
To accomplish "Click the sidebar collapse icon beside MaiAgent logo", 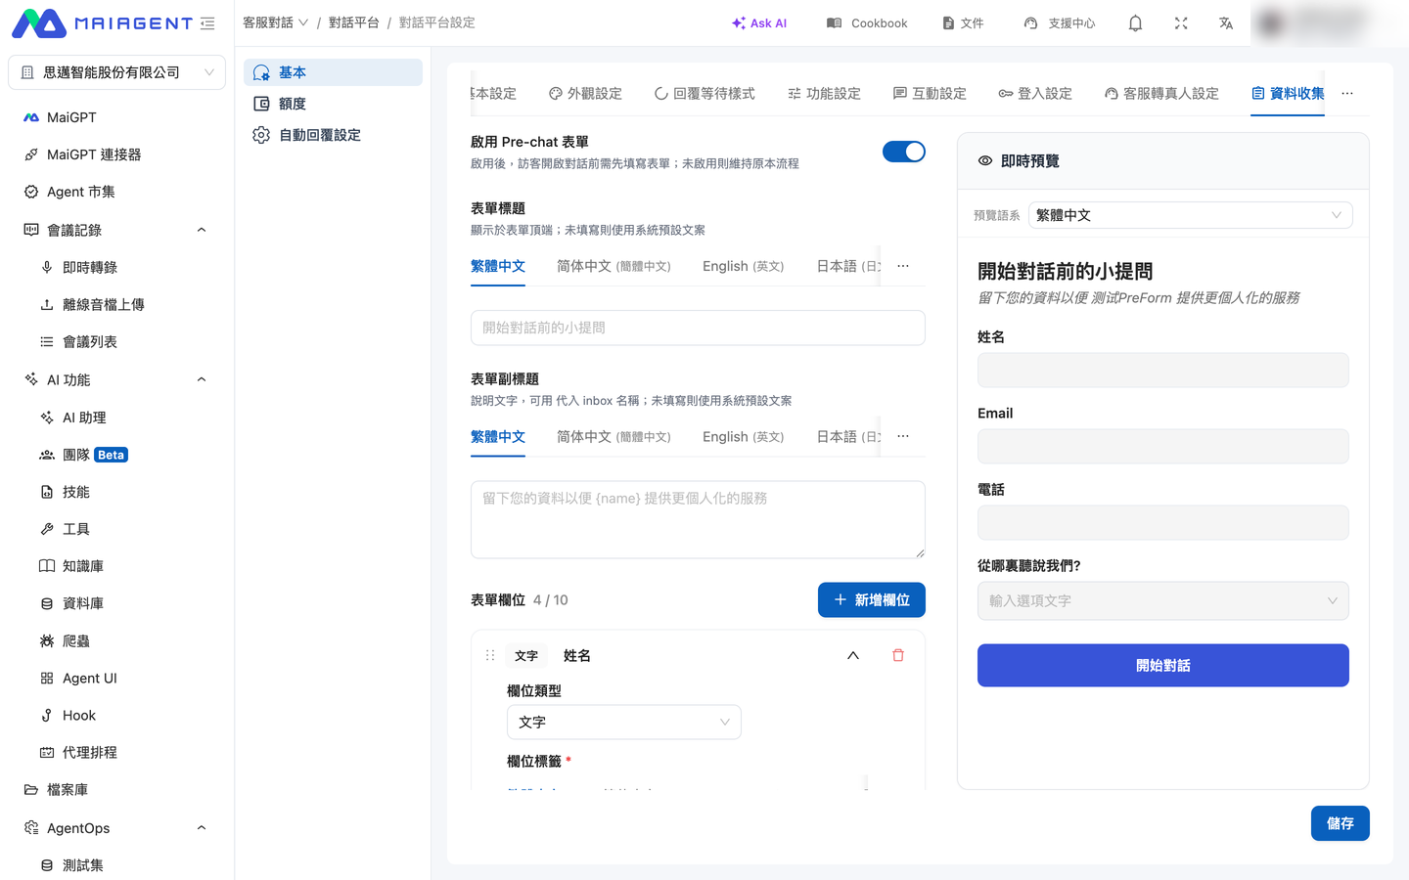I will tap(207, 23).
